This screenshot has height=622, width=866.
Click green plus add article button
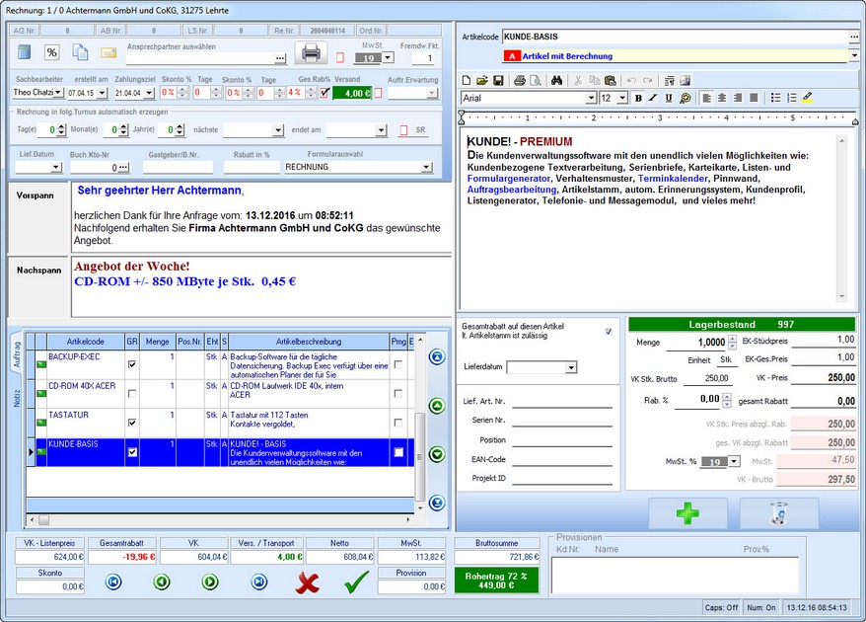[687, 513]
